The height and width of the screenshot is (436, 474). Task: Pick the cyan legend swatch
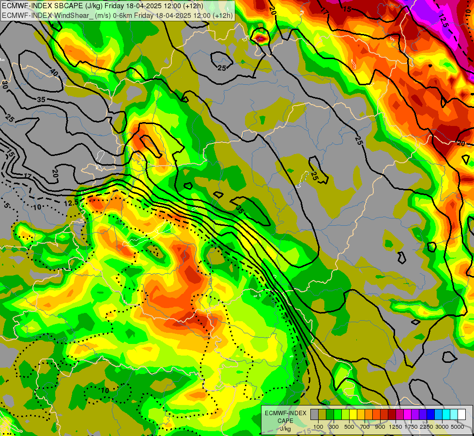click(x=446, y=415)
